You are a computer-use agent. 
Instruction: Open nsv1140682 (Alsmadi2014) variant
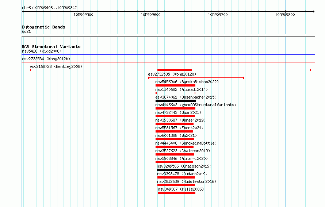click(181, 89)
